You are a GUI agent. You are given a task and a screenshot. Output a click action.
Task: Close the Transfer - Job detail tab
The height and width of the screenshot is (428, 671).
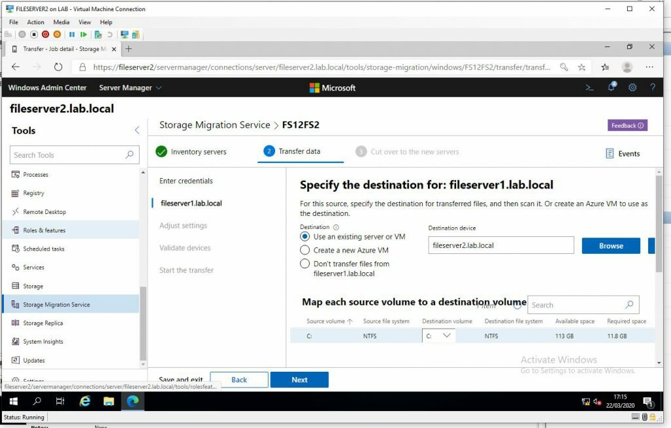pos(114,49)
